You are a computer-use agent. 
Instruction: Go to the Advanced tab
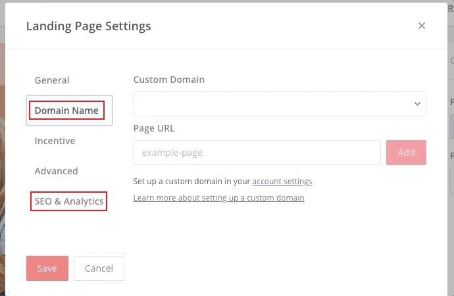tap(56, 171)
